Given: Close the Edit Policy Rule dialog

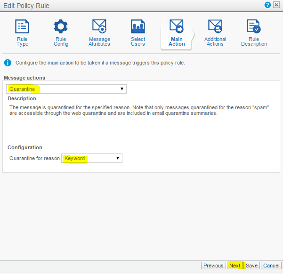Looking at the screenshot, I should pyautogui.click(x=276, y=5).
